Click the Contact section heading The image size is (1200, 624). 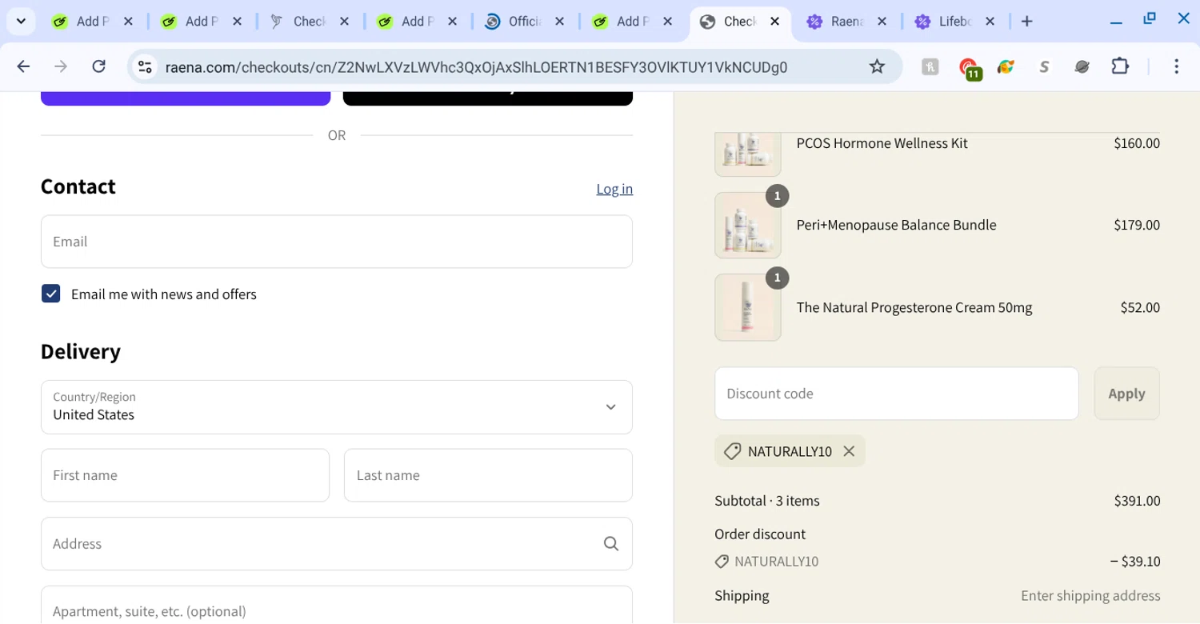78,186
